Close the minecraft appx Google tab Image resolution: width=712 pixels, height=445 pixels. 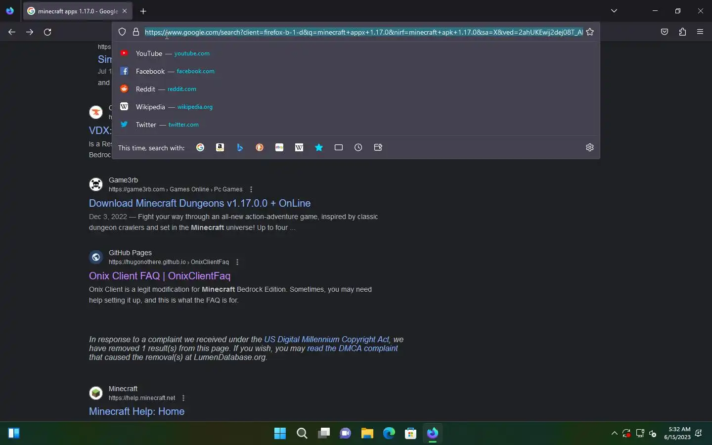pyautogui.click(x=125, y=11)
